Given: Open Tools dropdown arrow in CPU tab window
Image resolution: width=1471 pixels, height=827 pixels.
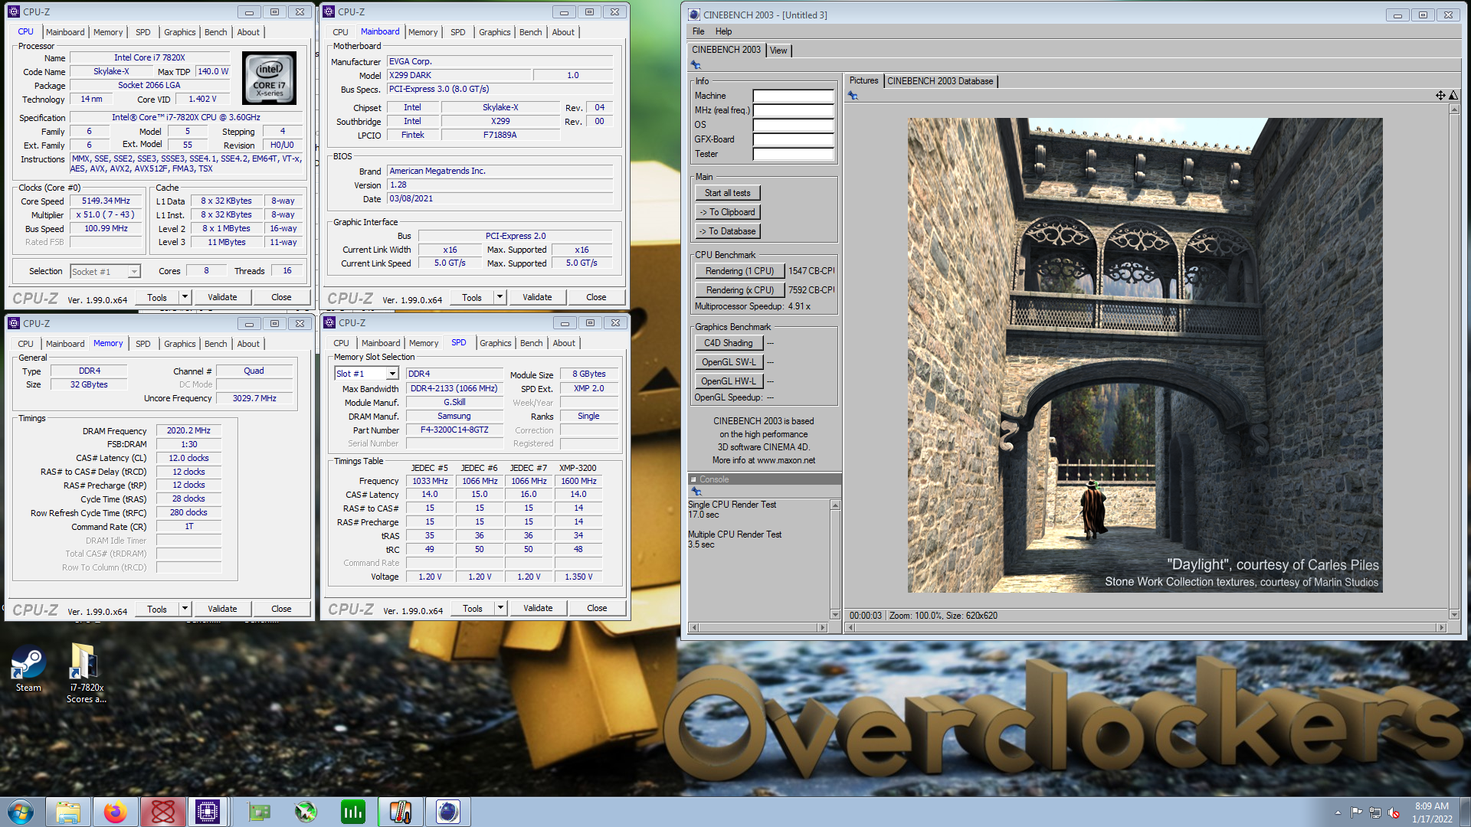Looking at the screenshot, I should [x=185, y=297].
